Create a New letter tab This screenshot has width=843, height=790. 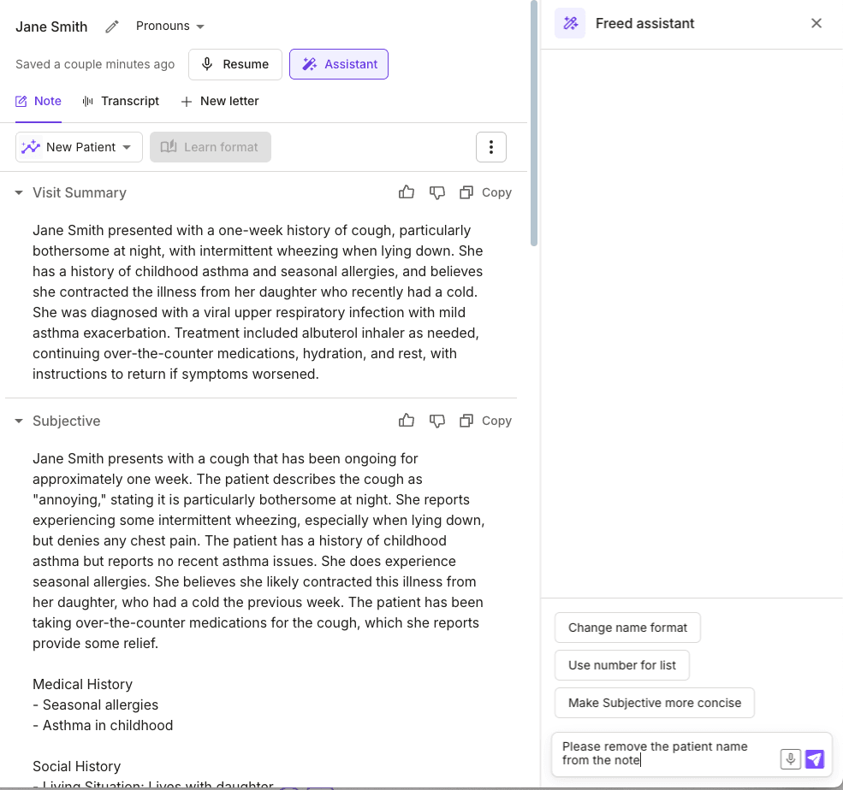tap(220, 101)
